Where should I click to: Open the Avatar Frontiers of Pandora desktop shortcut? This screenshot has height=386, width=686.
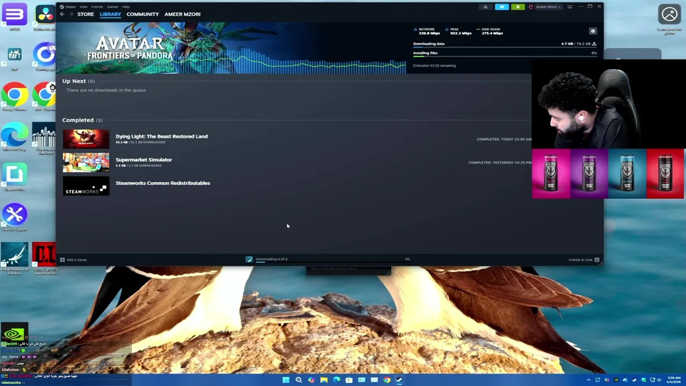click(x=14, y=258)
